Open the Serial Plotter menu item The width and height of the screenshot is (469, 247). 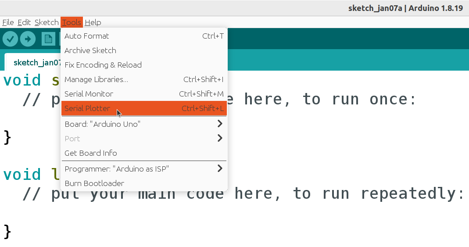[x=144, y=108]
